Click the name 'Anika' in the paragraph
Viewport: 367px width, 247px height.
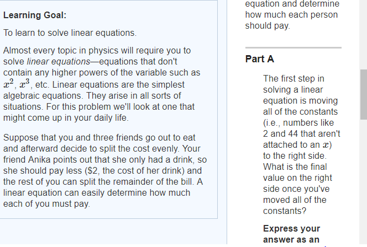[x=39, y=160]
